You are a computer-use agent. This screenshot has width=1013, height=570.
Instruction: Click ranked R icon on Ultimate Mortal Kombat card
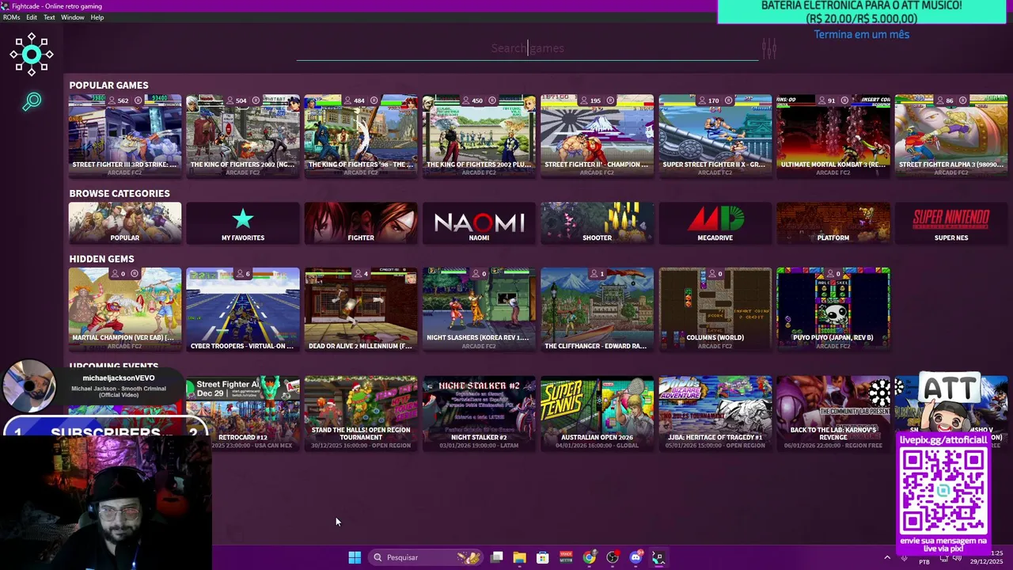click(844, 101)
